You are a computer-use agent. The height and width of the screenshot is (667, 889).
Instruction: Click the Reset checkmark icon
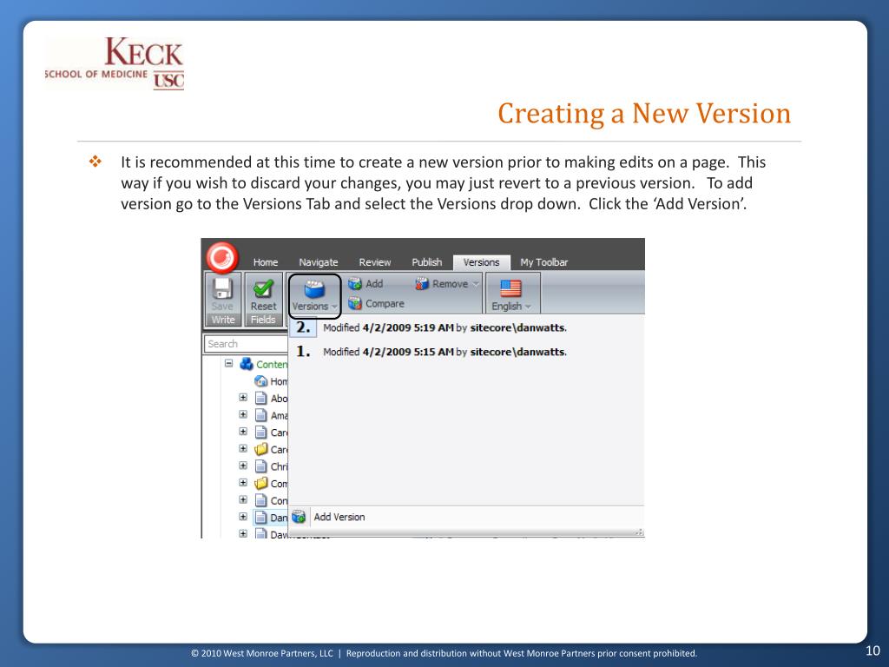[x=263, y=288]
